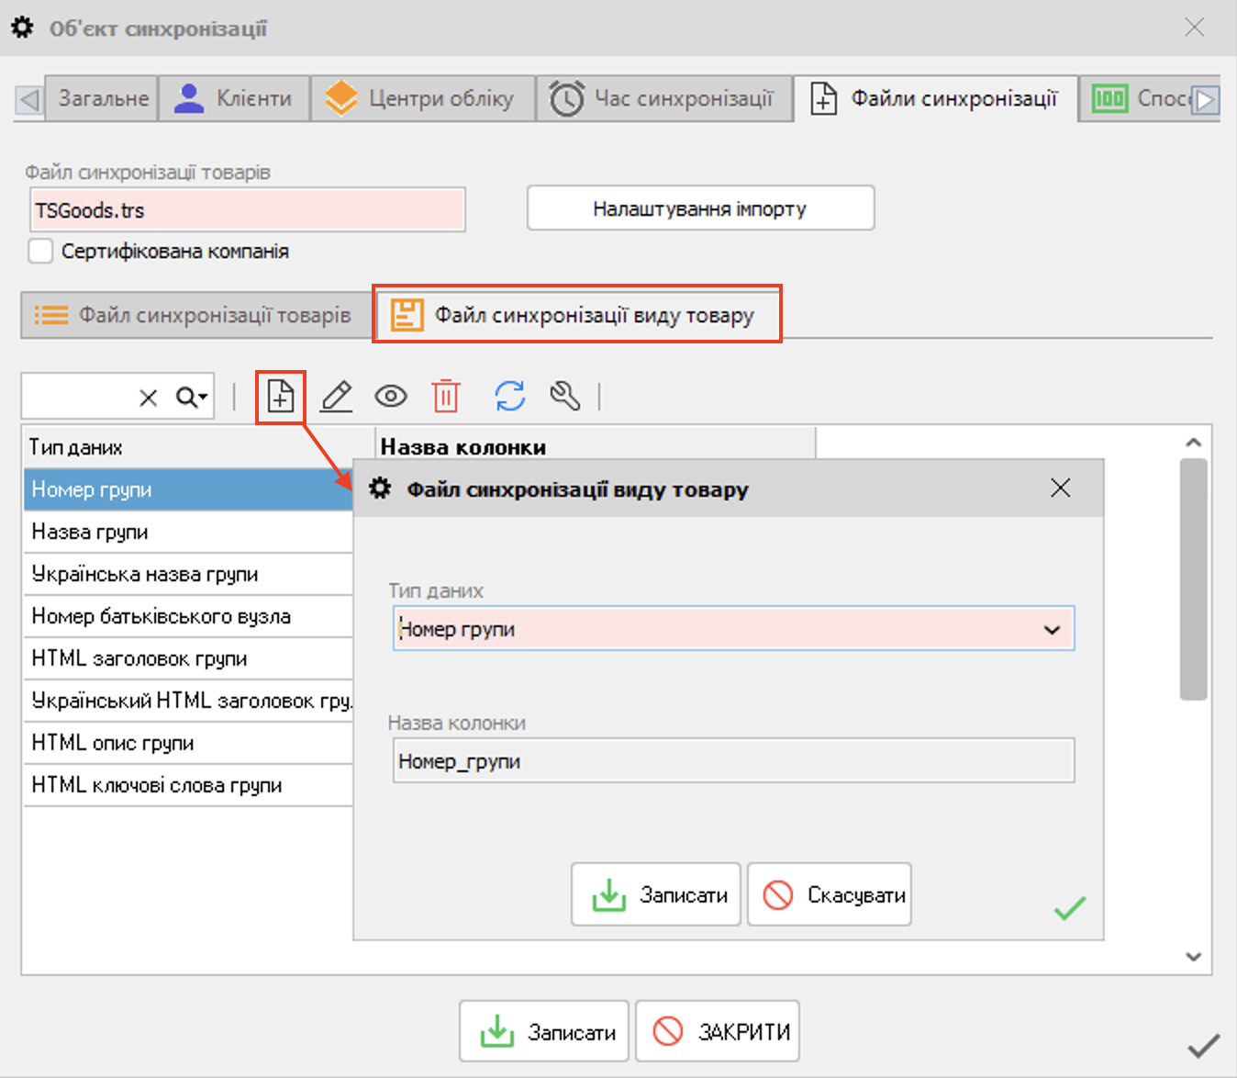
Task: Open the Файл синхронізації товарів subtab
Action: [195, 316]
